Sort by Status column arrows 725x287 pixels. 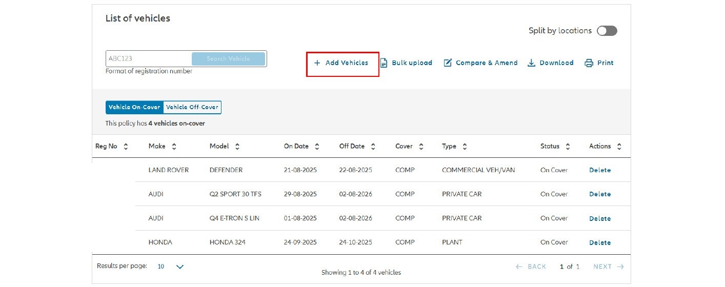point(568,147)
